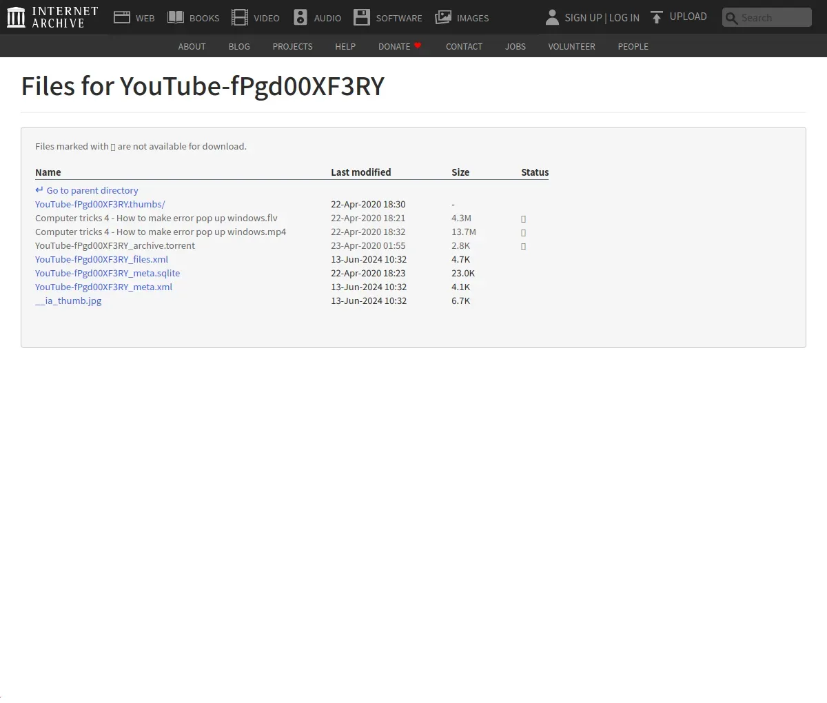Open the WEB section
Viewport: 827px width, 703px height.
coord(145,18)
